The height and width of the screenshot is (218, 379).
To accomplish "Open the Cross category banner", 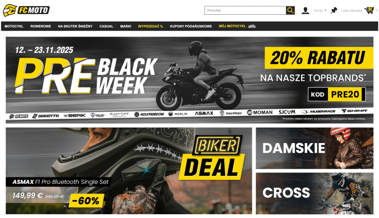I will point(315,193).
